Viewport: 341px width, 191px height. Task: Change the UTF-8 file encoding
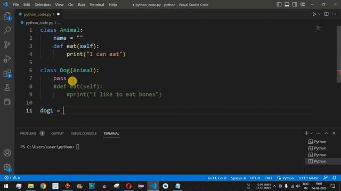[x=255, y=178]
